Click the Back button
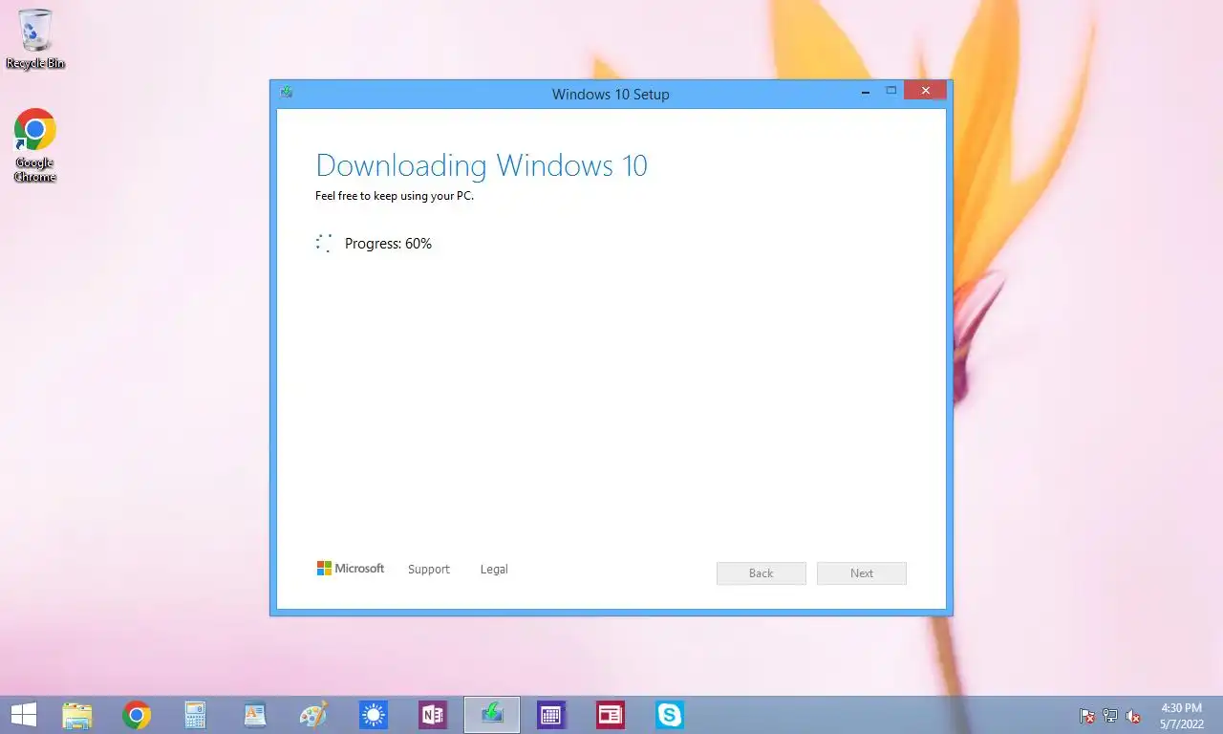Screen dimensions: 1223x734 pos(762,573)
